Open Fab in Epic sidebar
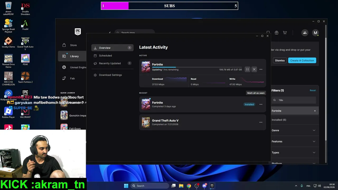 [72, 78]
